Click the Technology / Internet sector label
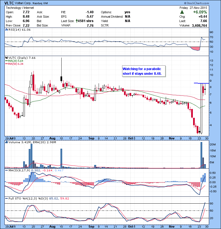The image size is (221, 229). [20, 8]
